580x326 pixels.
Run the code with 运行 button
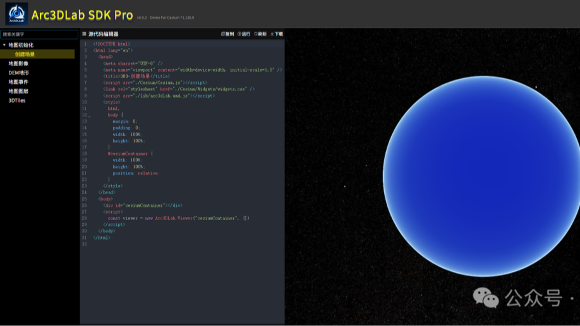point(244,34)
